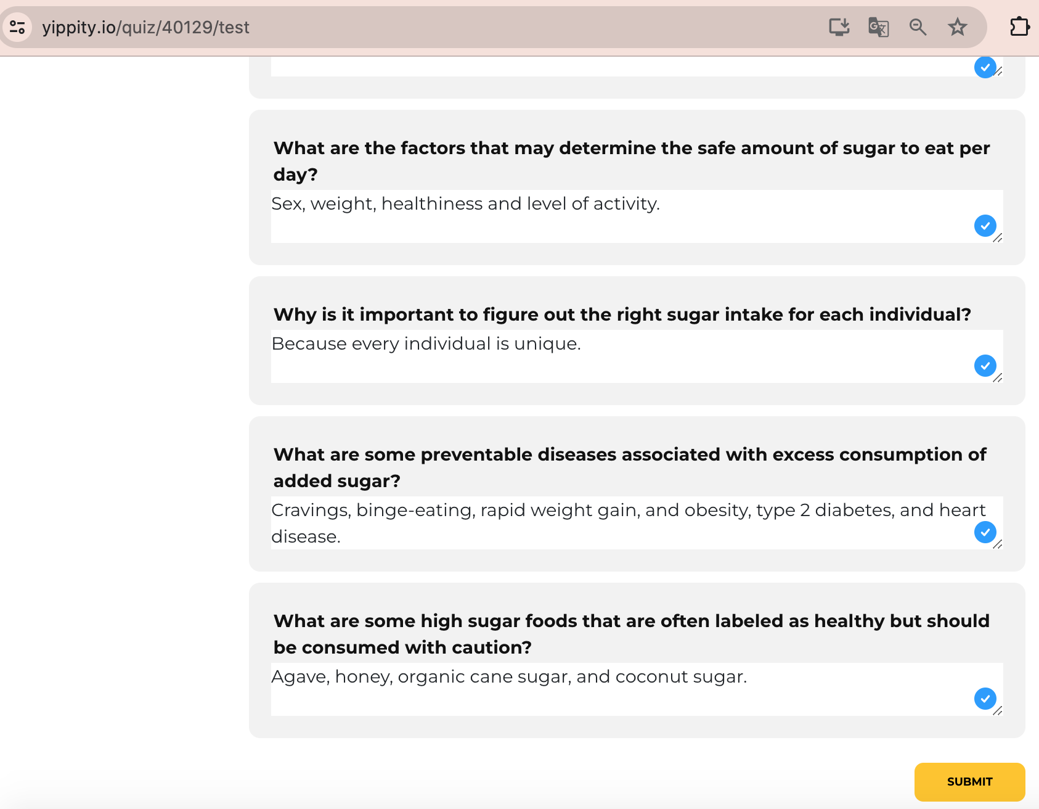Viewport: 1039px width, 809px height.
Task: Click the yippity.io URL in address bar
Action: point(145,27)
